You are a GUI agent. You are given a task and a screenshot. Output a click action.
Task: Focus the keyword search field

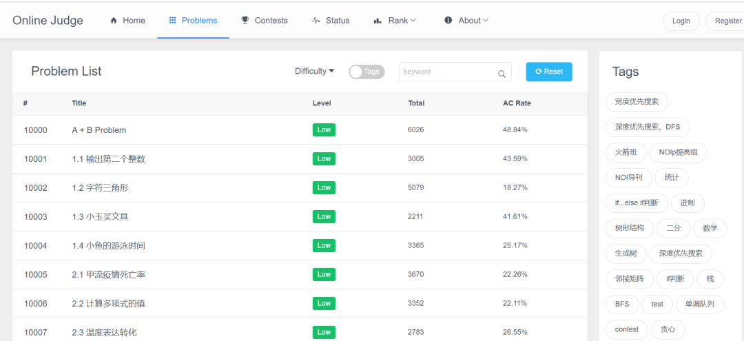tap(448, 72)
